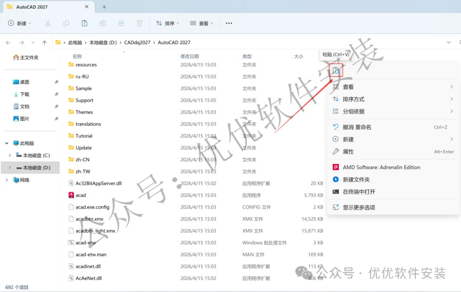
Task: Sort by 名称 column header
Action: point(77,56)
